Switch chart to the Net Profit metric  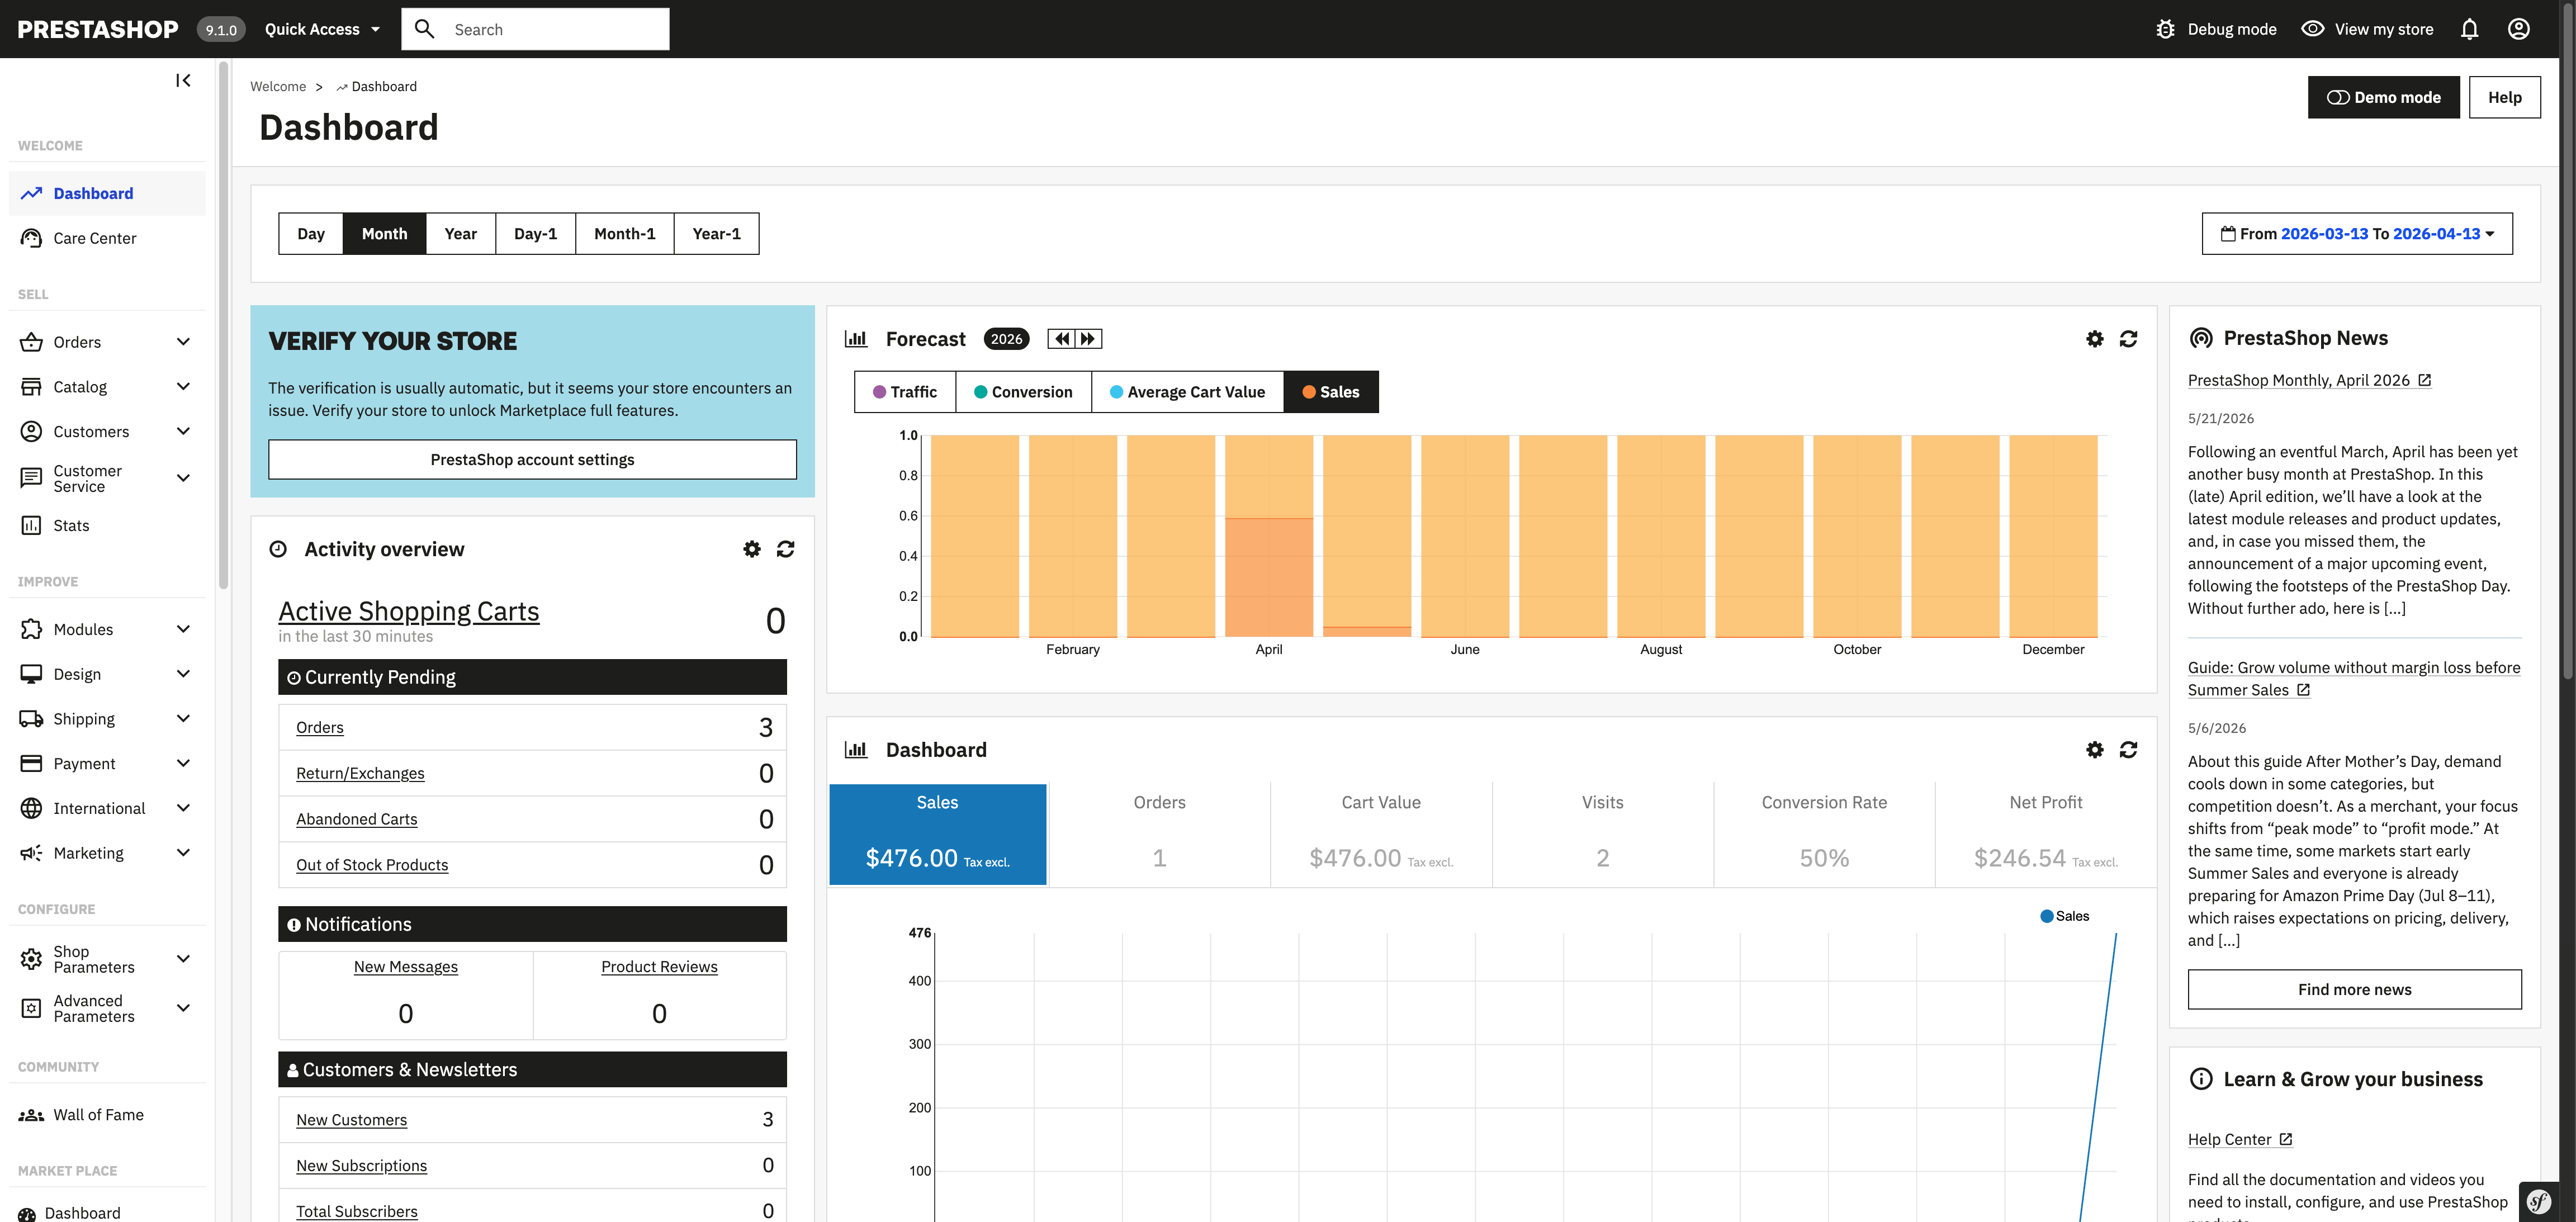pyautogui.click(x=2046, y=835)
